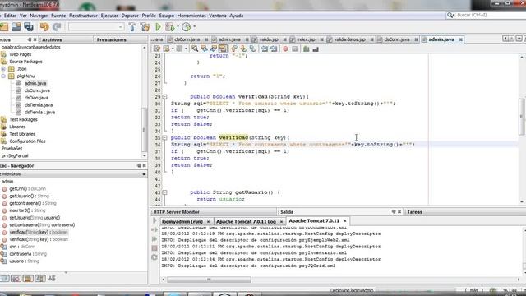
Task: Click the Find Next Occurrence editor icon
Action: 214,49
